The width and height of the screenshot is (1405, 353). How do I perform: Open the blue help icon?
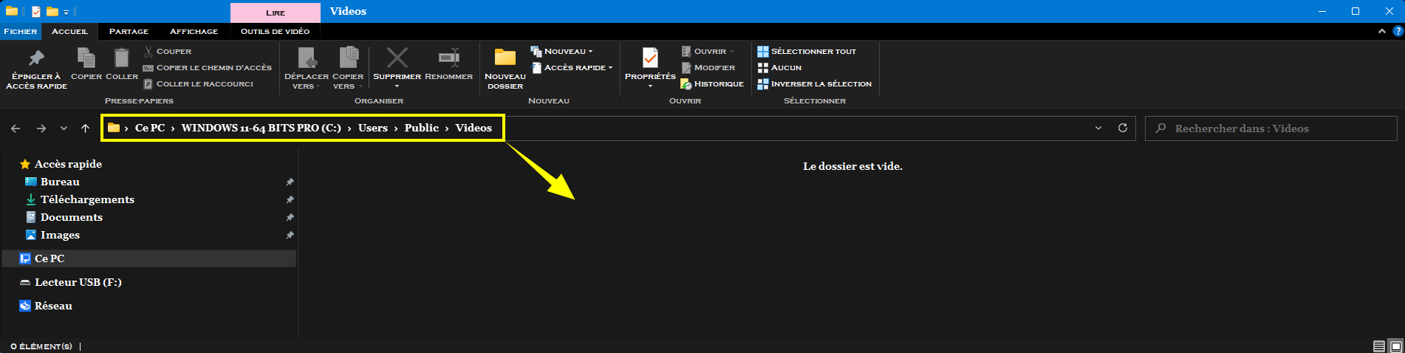pos(1398,31)
